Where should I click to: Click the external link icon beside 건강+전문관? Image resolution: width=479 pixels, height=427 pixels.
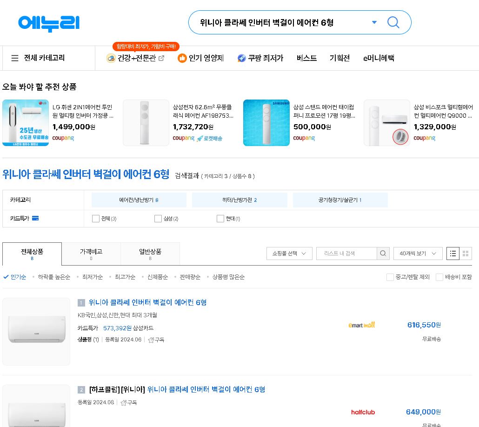click(161, 58)
